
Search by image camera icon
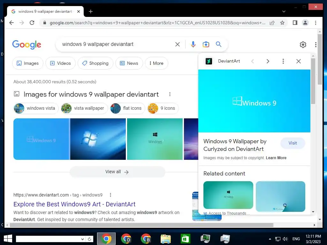206,44
